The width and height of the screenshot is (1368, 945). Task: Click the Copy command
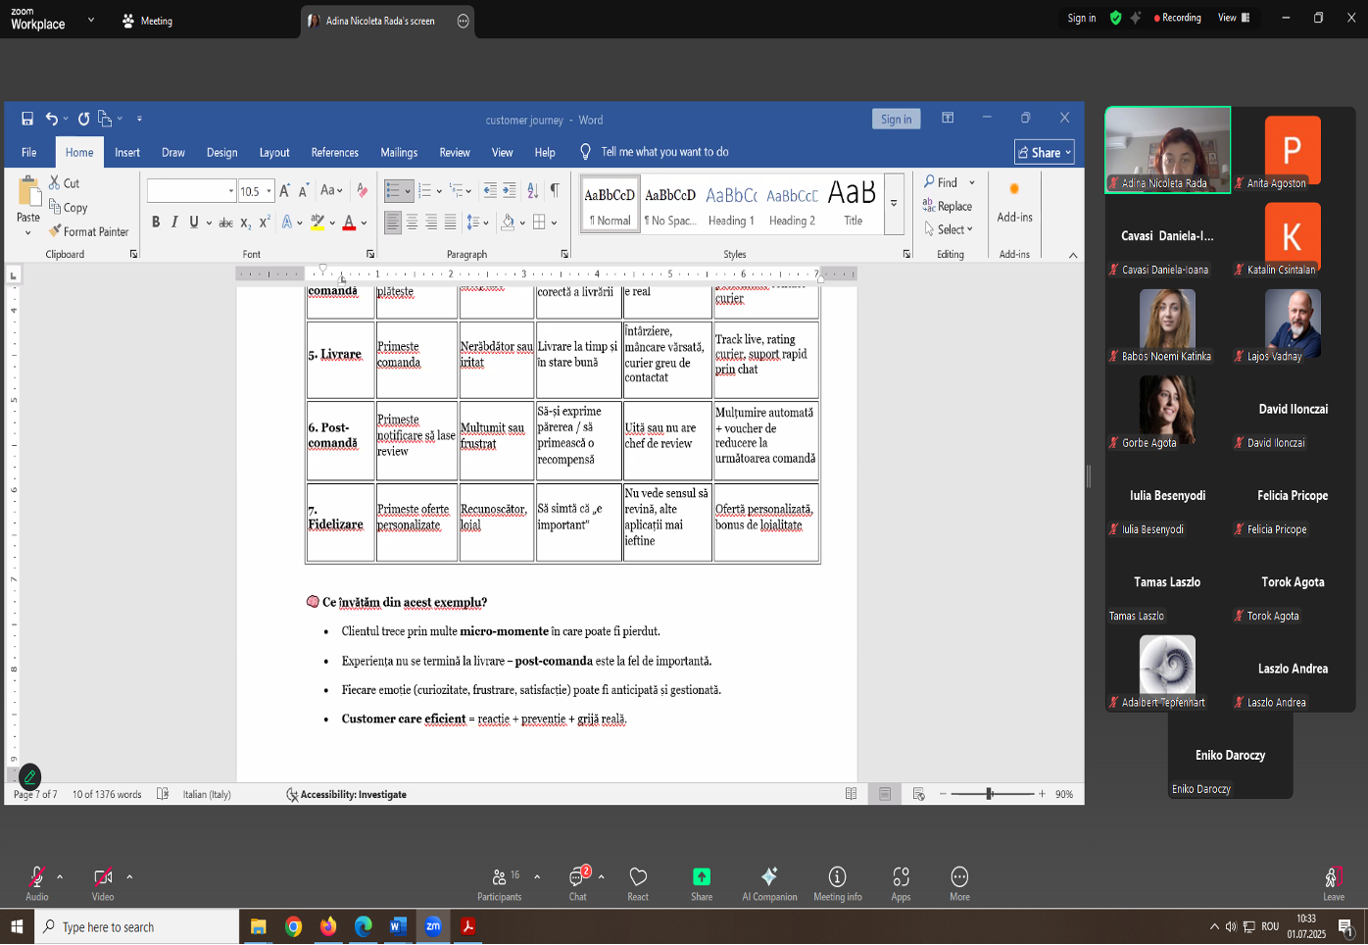point(69,207)
